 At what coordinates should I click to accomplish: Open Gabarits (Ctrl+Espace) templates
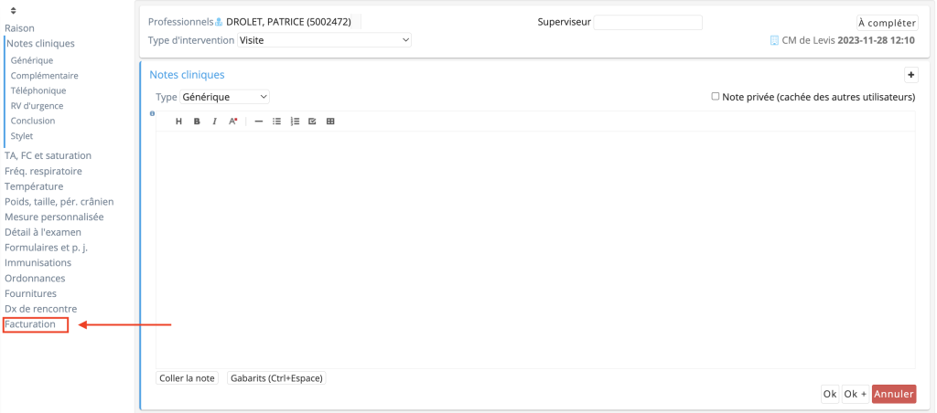(276, 378)
